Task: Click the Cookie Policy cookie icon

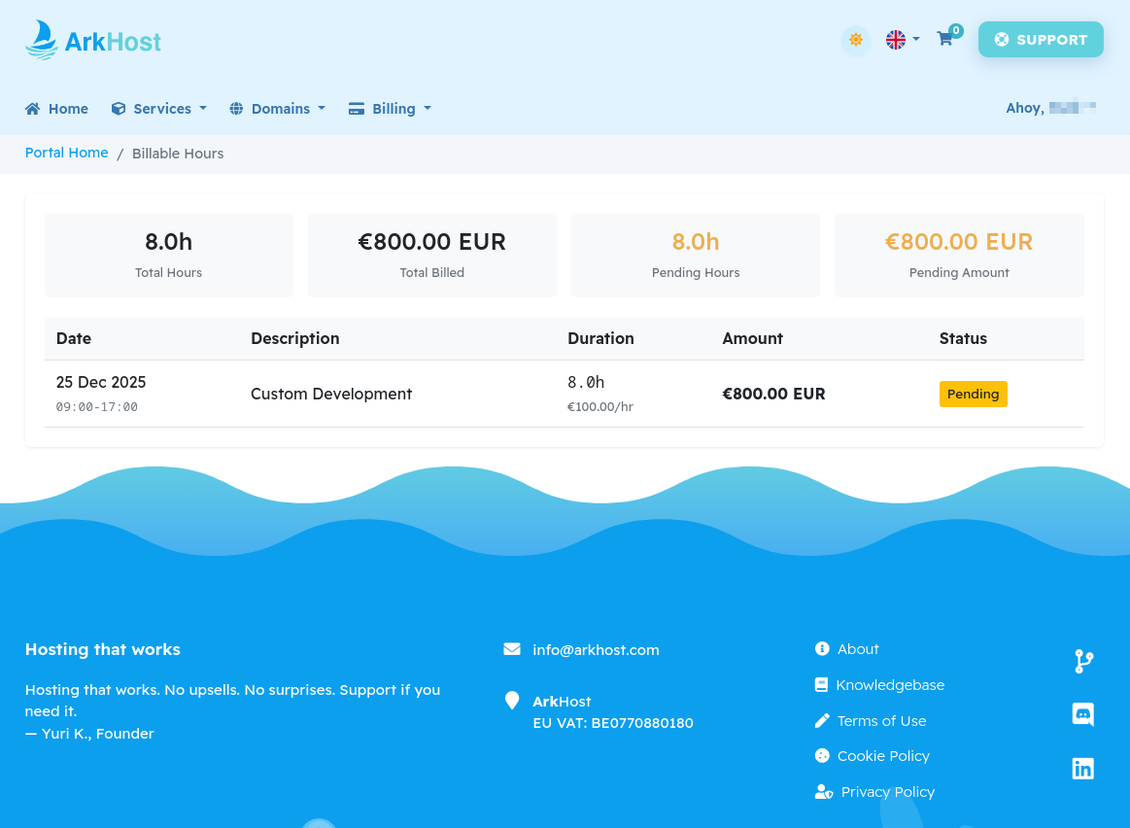Action: click(x=822, y=756)
